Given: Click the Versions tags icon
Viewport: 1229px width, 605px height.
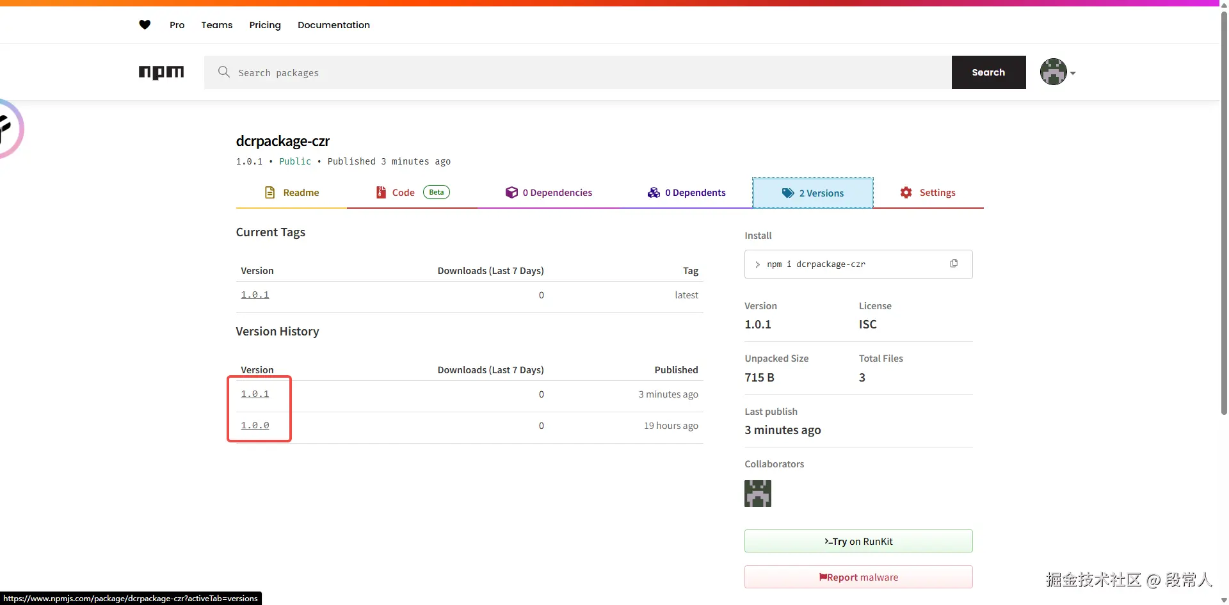Looking at the screenshot, I should 788,193.
